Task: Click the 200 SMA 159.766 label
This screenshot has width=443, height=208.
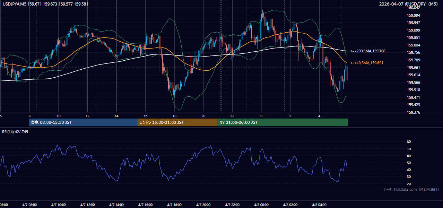Action: point(368,51)
